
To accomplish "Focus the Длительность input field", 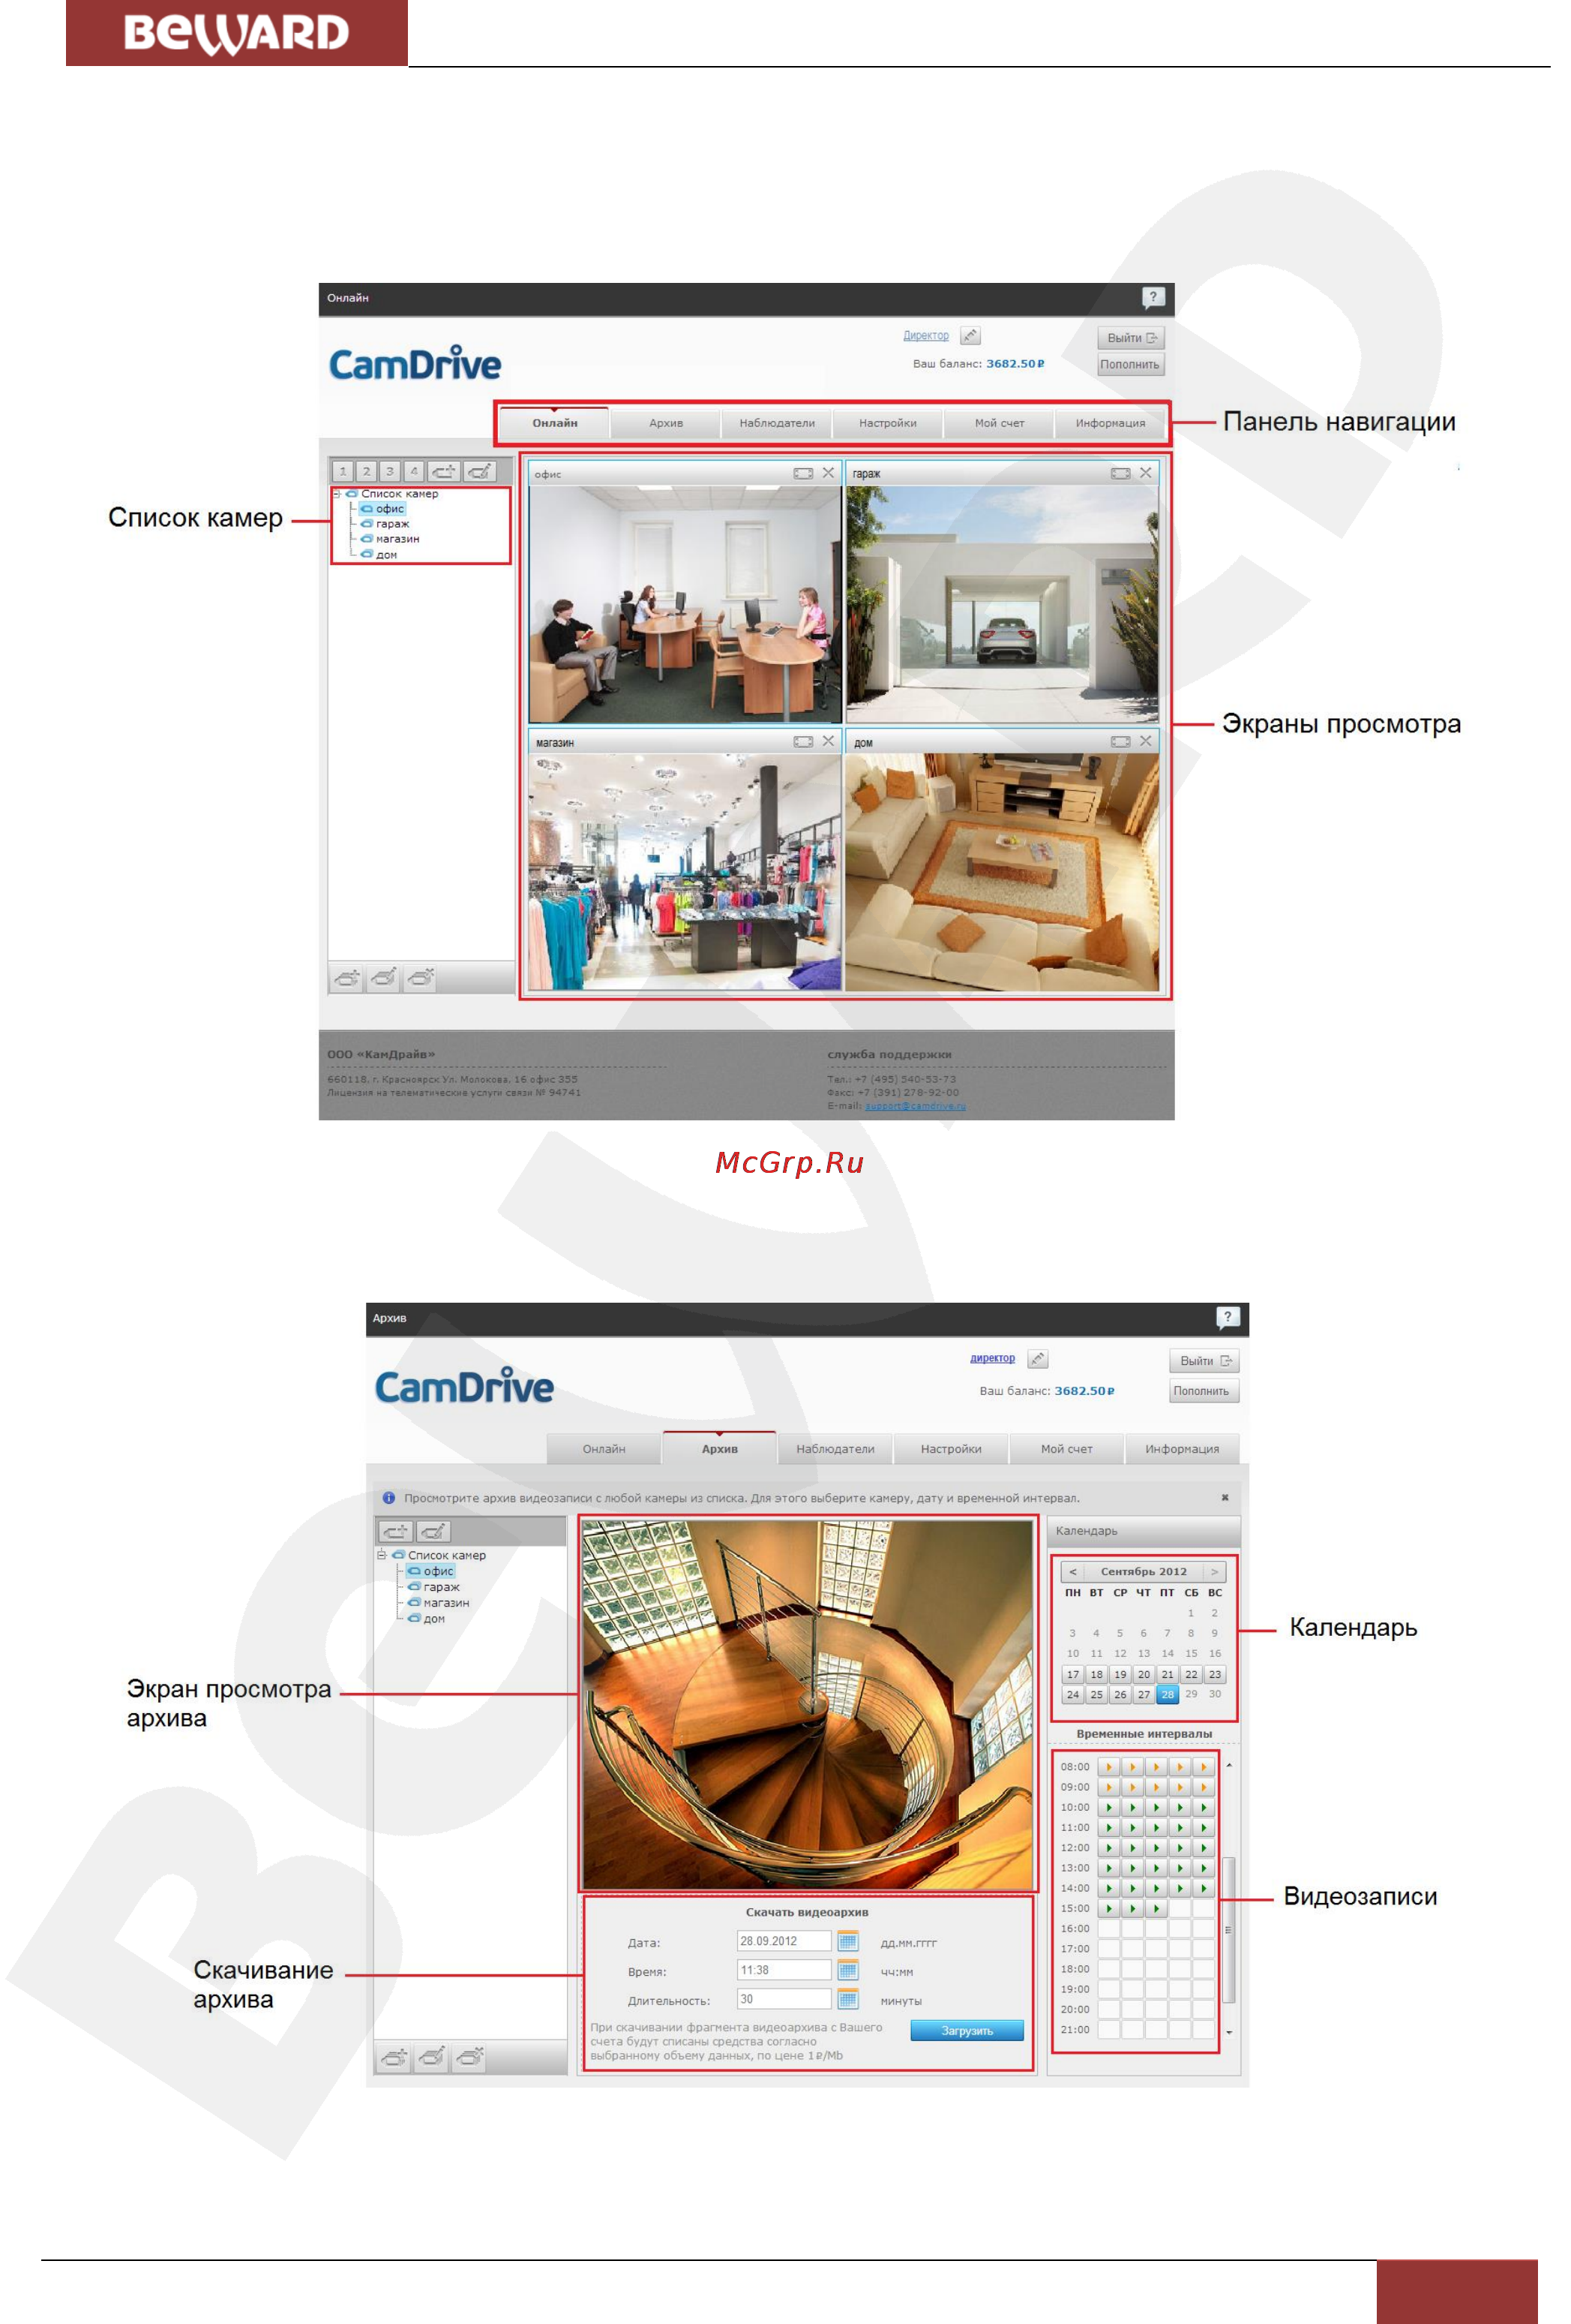I will [x=784, y=1999].
